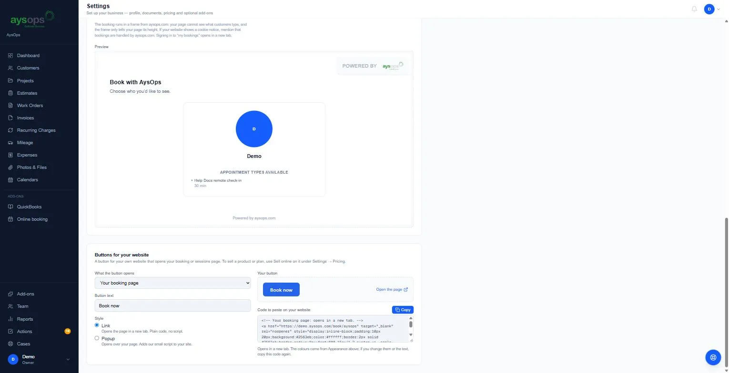Open the help widget lifebuoy icon

tap(713, 357)
